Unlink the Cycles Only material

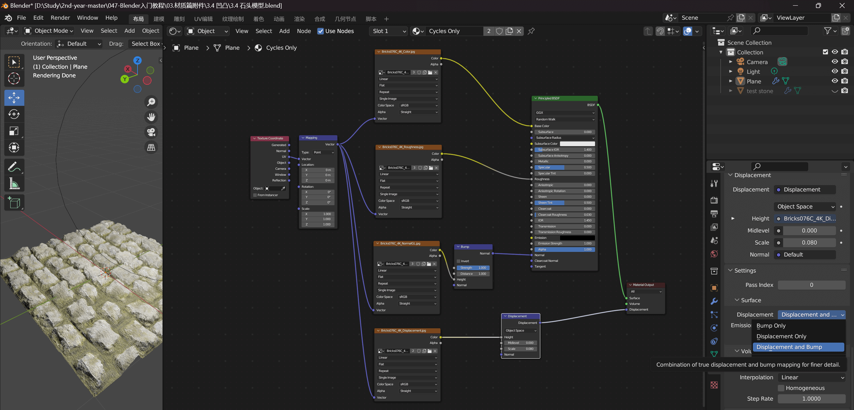click(519, 31)
